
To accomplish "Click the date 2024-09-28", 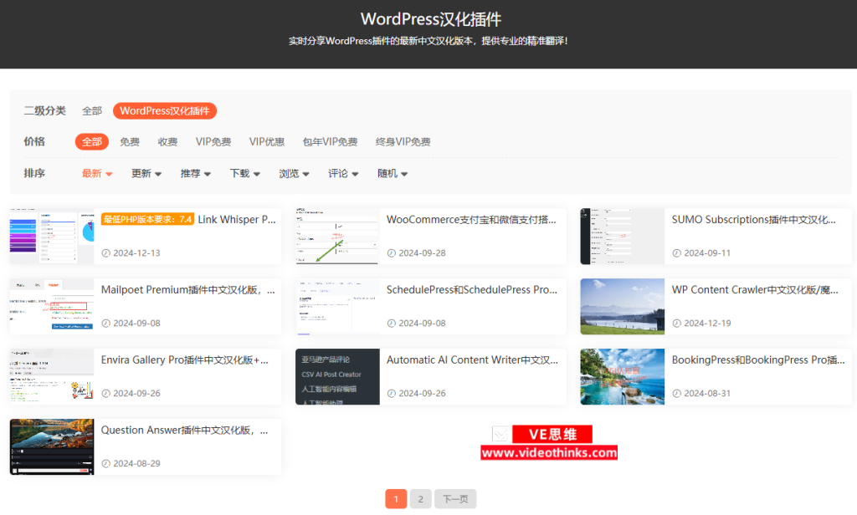I will pyautogui.click(x=422, y=252).
